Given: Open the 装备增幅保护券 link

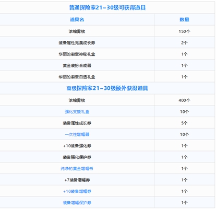Looking at the screenshot, I should coord(77,203).
